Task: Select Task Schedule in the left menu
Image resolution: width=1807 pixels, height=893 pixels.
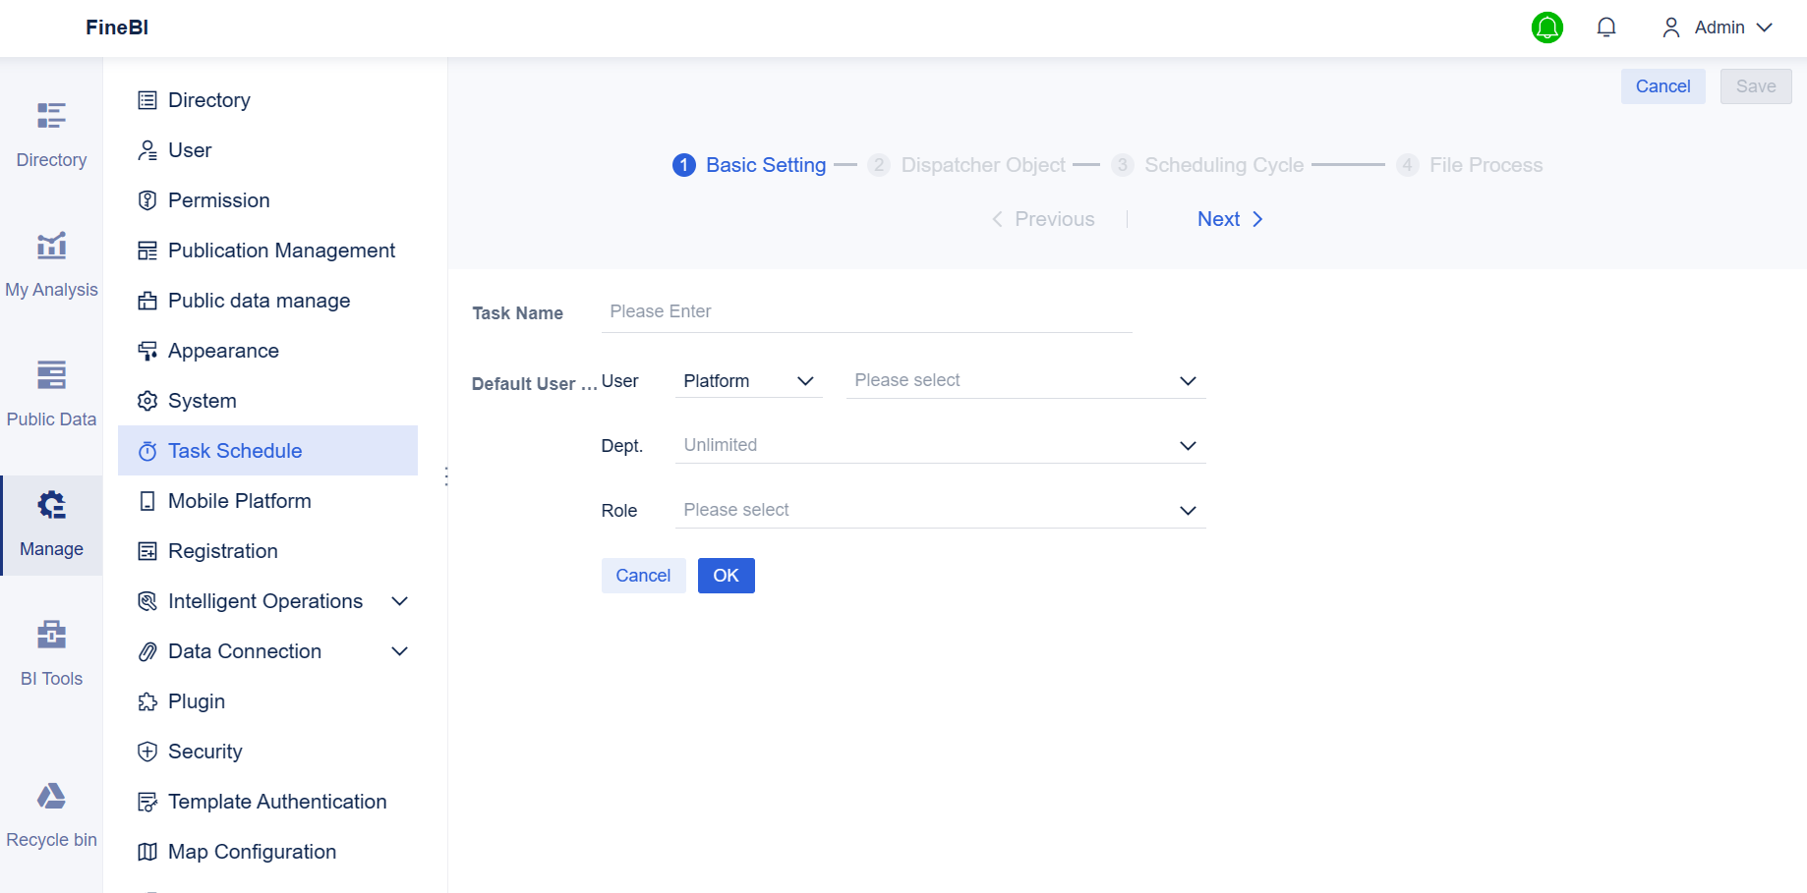Action: coord(235,450)
